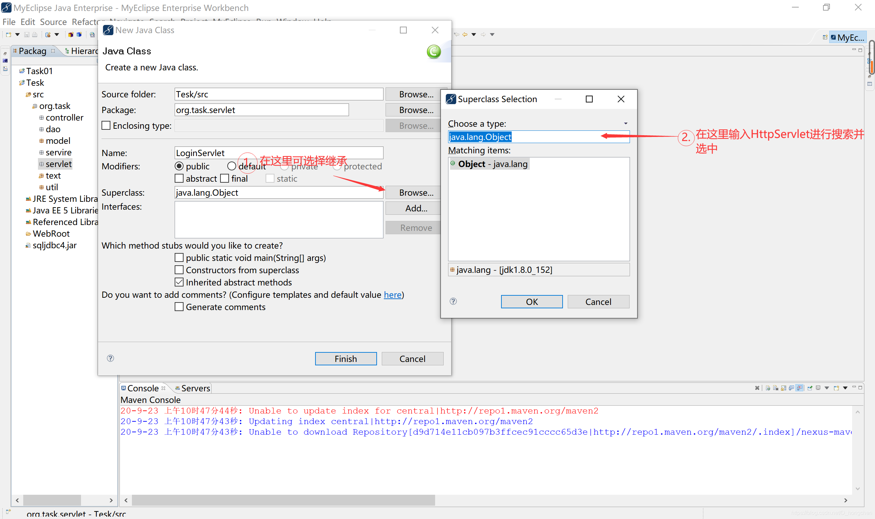Select the MyEclipse perspective button

point(847,38)
